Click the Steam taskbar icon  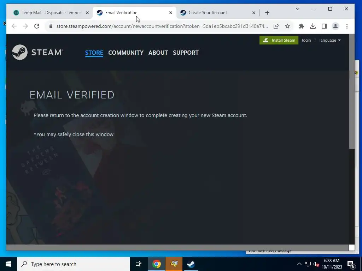(x=191, y=264)
